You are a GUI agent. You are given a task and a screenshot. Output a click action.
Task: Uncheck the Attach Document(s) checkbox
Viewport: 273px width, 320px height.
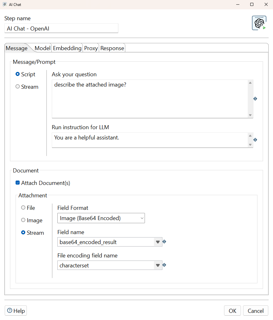[18, 183]
